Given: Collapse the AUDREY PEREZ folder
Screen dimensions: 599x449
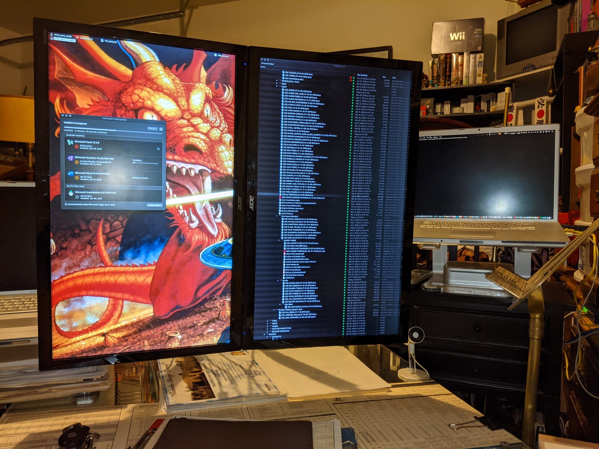Looking at the screenshot, I should coord(279,240).
